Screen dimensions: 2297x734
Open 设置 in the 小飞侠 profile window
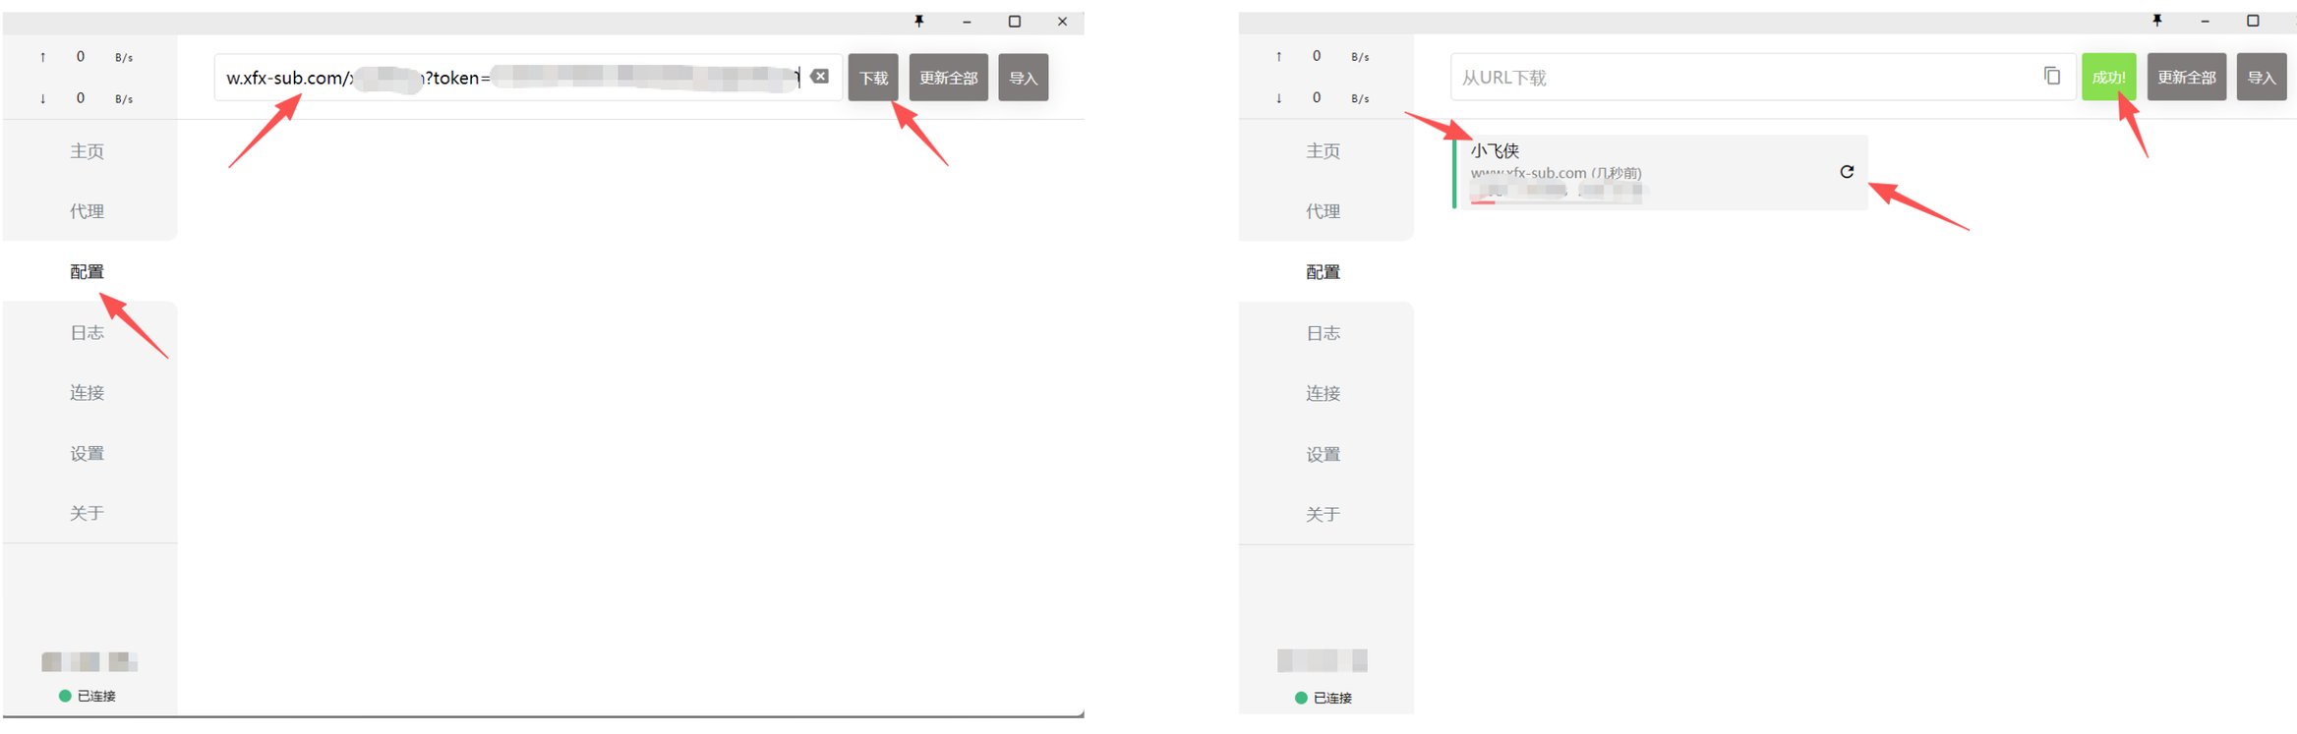(x=1323, y=454)
